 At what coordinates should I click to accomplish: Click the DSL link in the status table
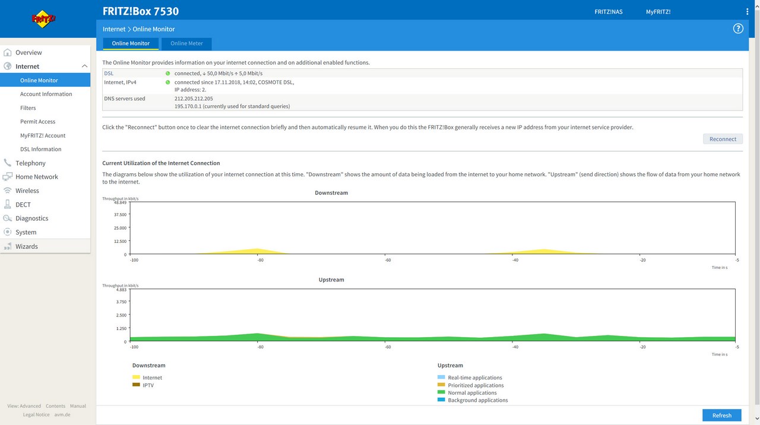[109, 74]
